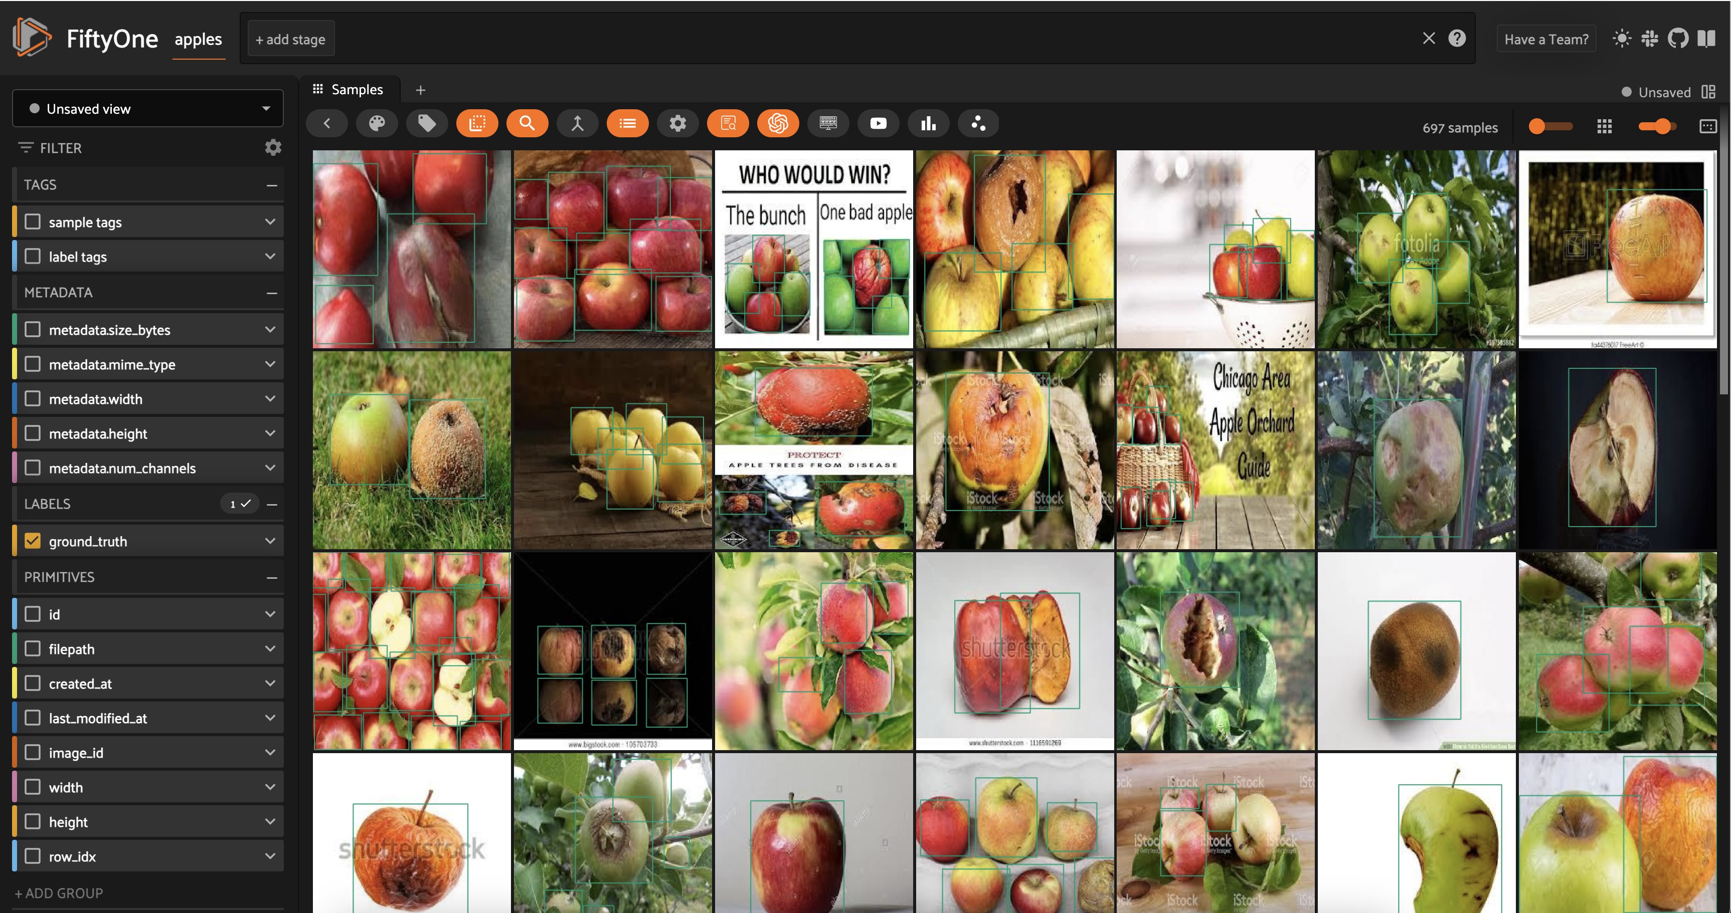Screen dimensions: 1731x913
Task: Click the orange magnifier search icon
Action: (x=527, y=124)
